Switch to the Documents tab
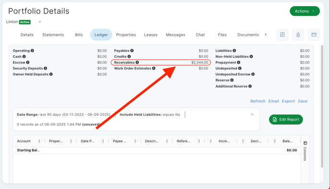 click(248, 35)
